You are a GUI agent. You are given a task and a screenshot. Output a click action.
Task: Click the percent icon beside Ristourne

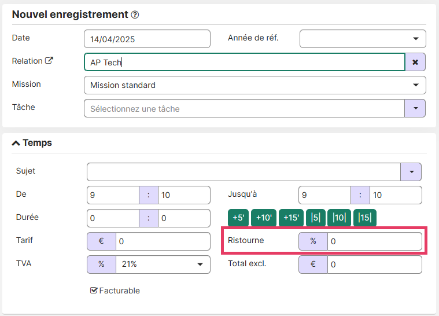click(x=313, y=241)
